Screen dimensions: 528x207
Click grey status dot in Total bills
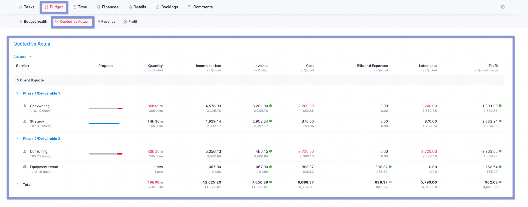pyautogui.click(x=390, y=182)
